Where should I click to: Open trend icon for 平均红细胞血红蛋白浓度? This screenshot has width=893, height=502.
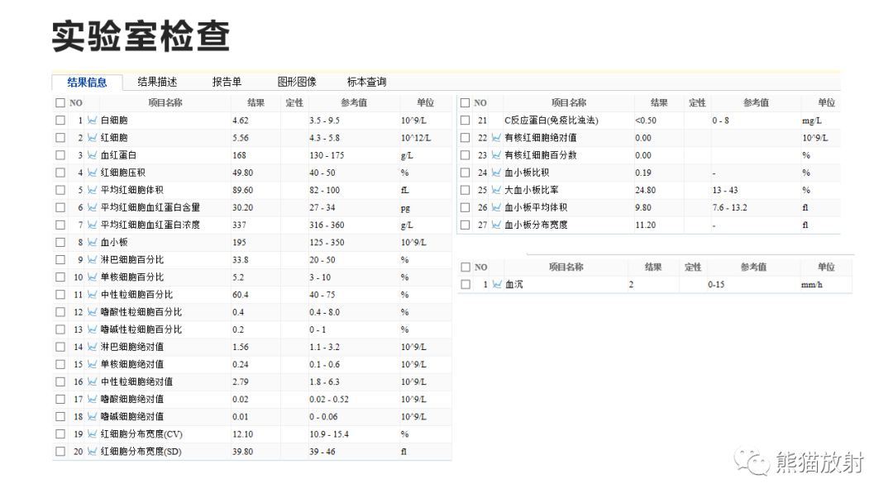(x=93, y=225)
